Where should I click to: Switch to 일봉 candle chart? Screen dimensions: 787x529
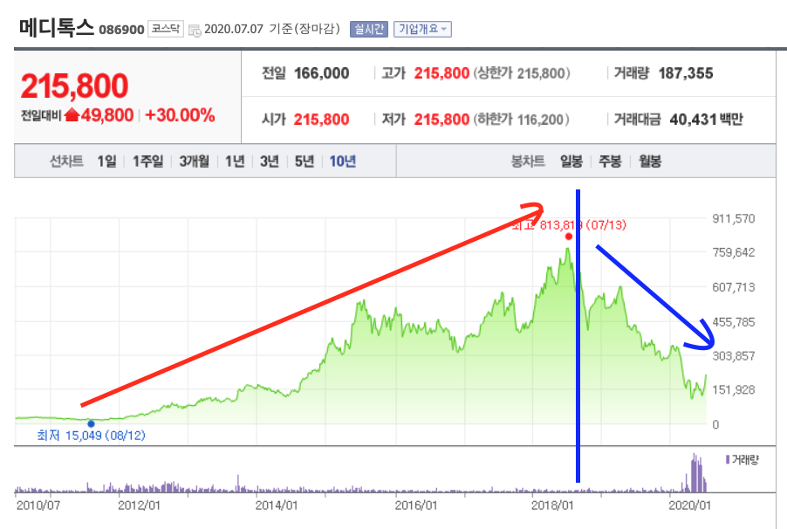tap(571, 161)
